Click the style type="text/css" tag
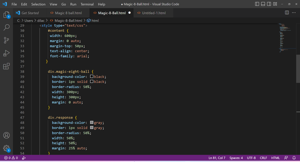This screenshot has width=300, height=162. tap(63, 25)
